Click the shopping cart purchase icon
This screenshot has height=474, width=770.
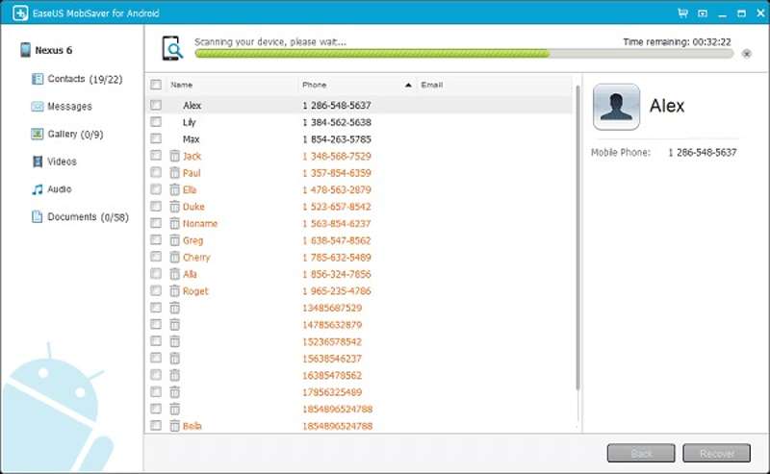tap(682, 13)
